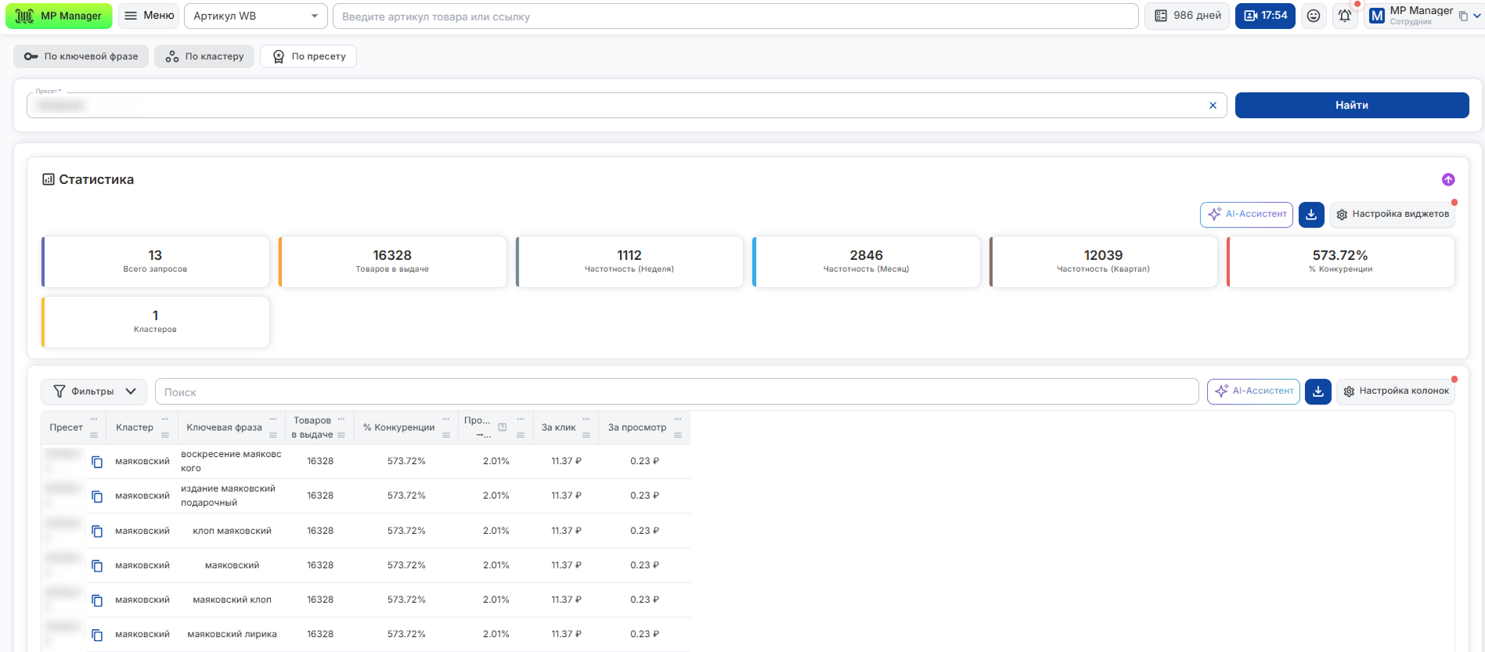
Task: Copy phrase in маяковский лирика row
Action: click(97, 635)
